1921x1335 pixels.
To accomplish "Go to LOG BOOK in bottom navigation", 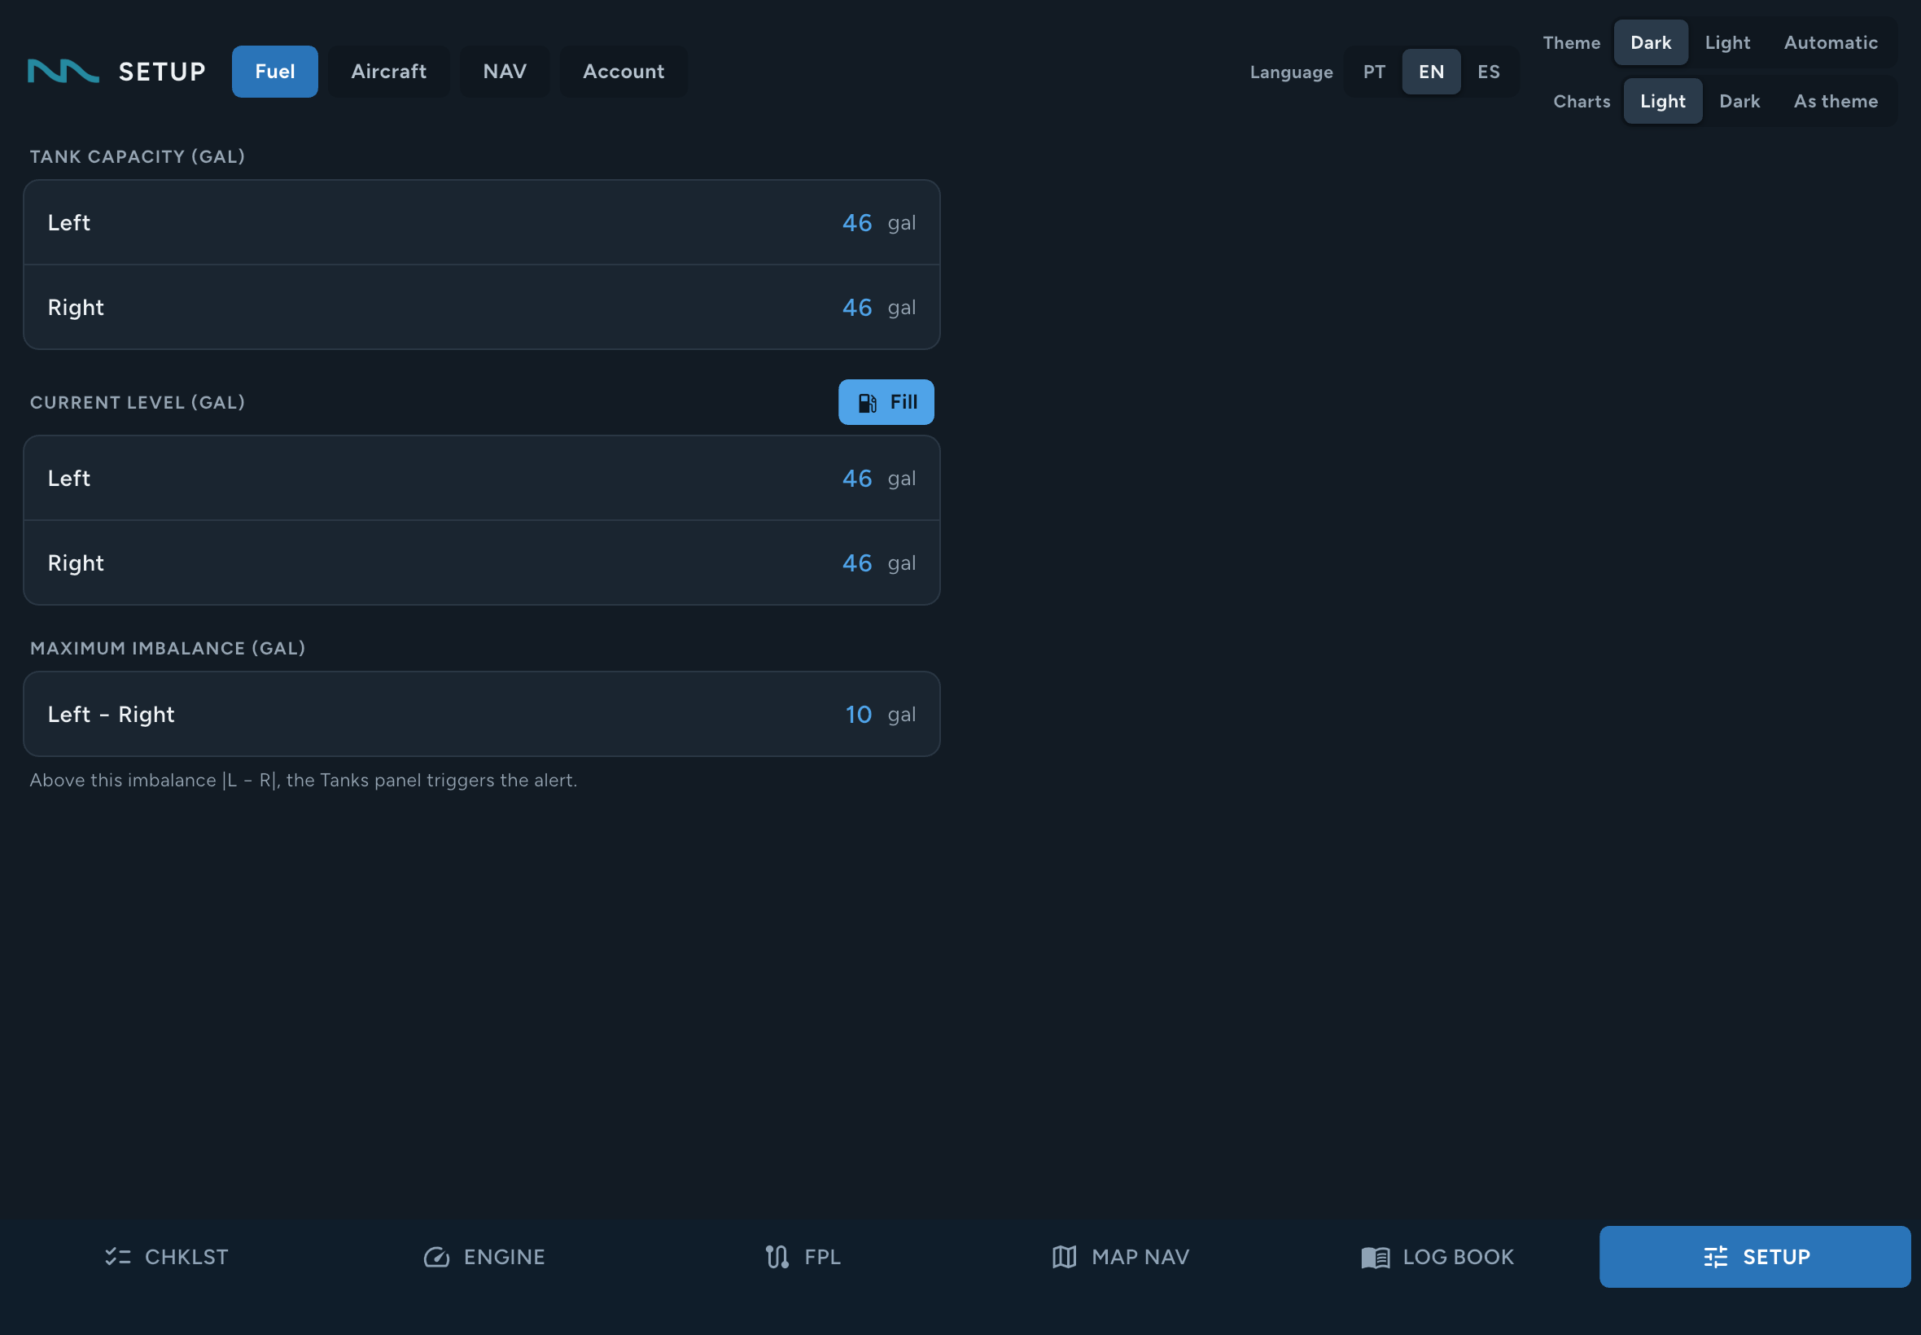I will pos(1437,1256).
